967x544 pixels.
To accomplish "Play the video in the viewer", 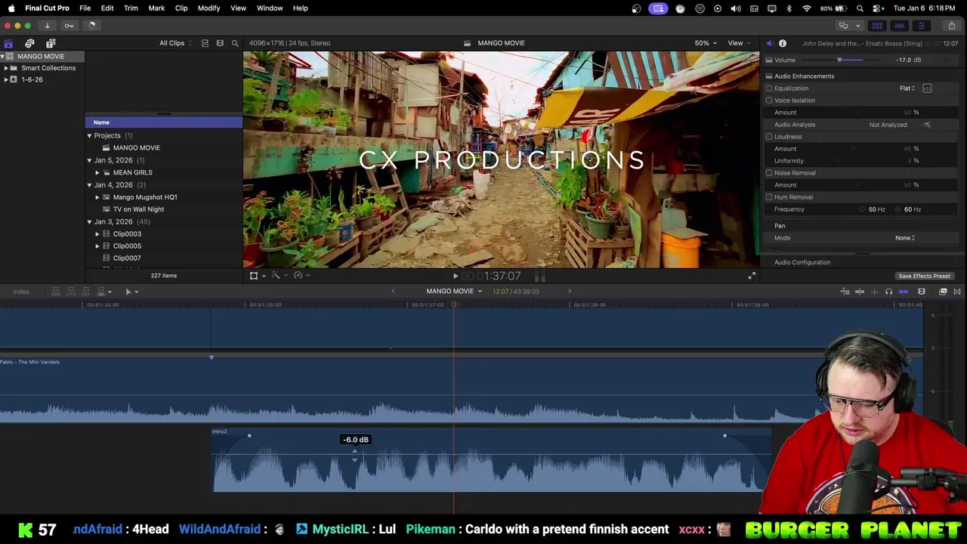I will click(x=455, y=276).
